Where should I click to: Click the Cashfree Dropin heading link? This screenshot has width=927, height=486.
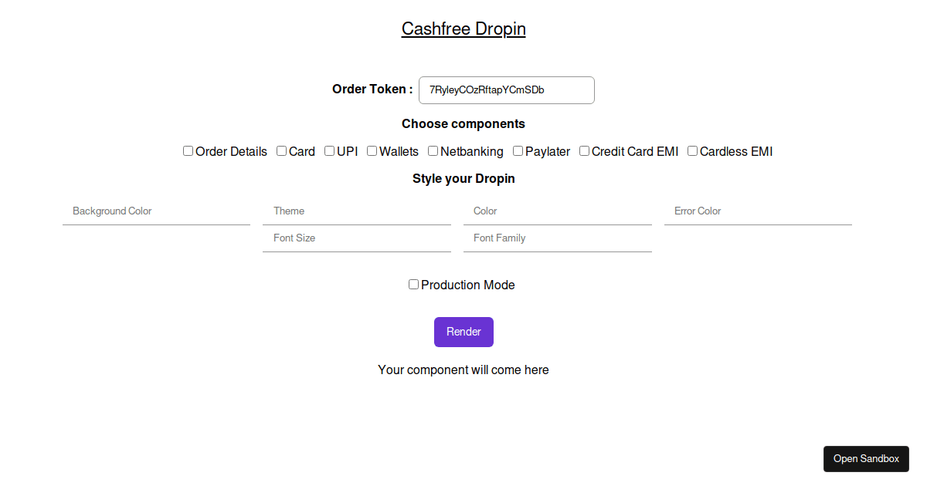(463, 29)
